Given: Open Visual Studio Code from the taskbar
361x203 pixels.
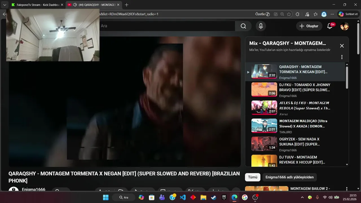Looking at the screenshot, I should click(x=183, y=197).
